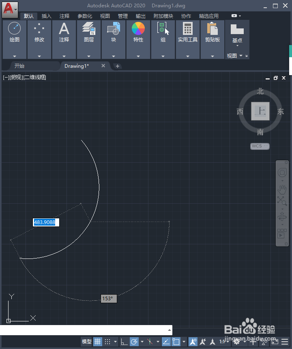Screen dimensions: 292x349
Task: Click Zoom Extents in navigation bar
Action: coord(282,201)
